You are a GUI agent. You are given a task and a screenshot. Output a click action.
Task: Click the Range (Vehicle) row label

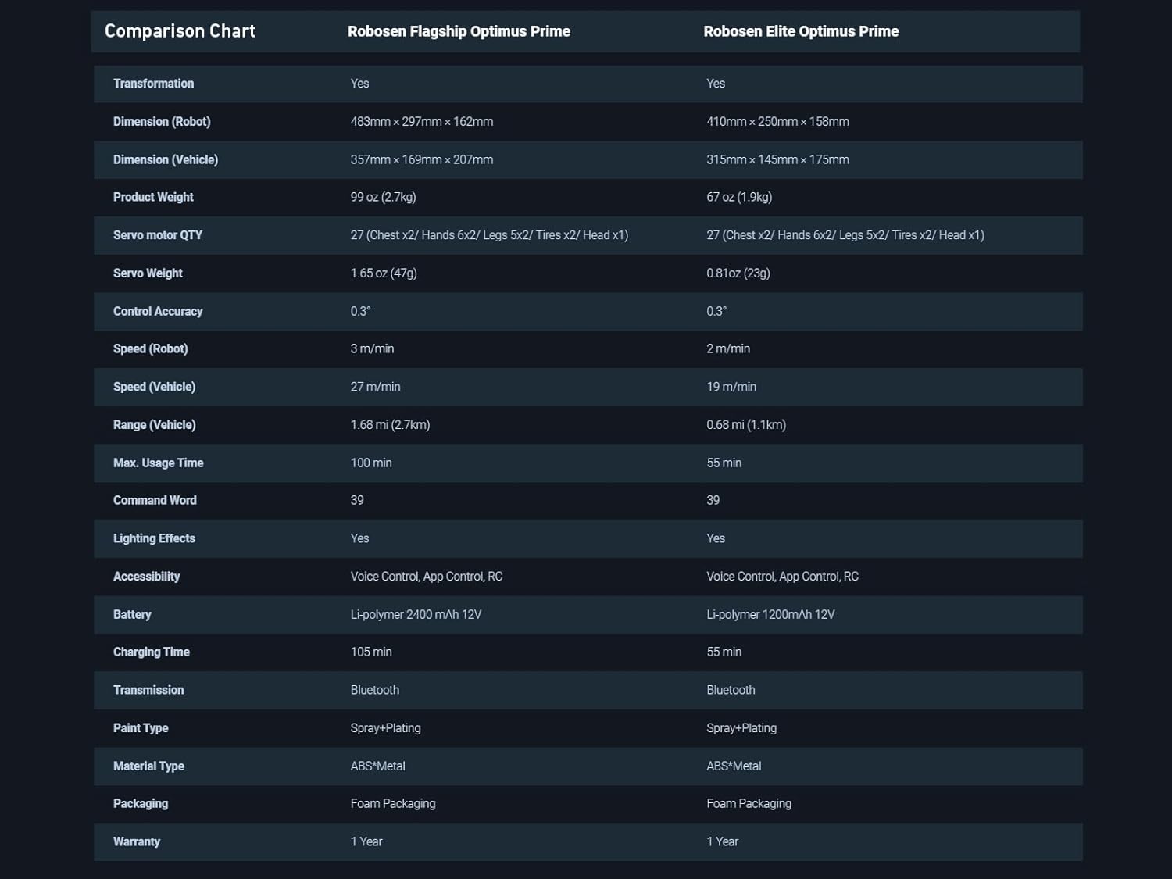click(155, 425)
